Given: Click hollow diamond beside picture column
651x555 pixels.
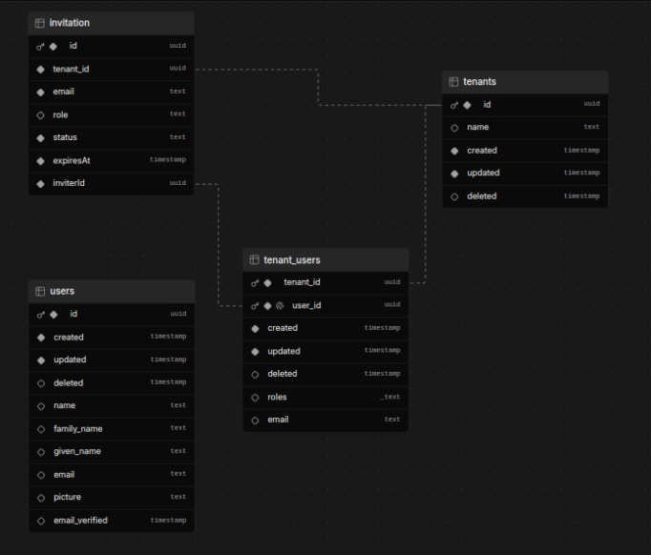Looking at the screenshot, I should click(x=41, y=498).
